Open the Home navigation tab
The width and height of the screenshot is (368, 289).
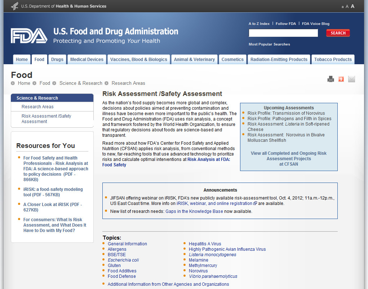click(22, 60)
